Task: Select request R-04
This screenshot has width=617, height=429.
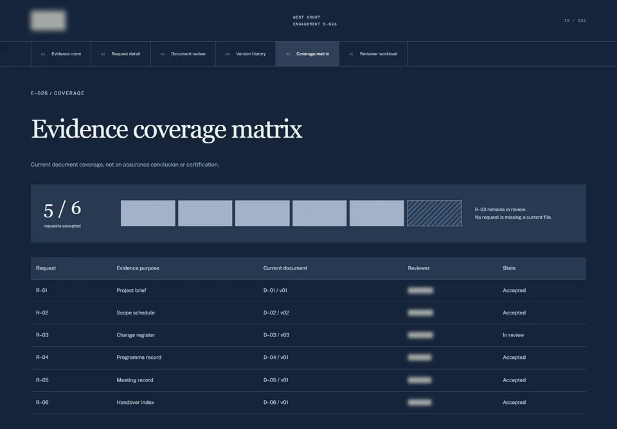Action: tap(42, 358)
